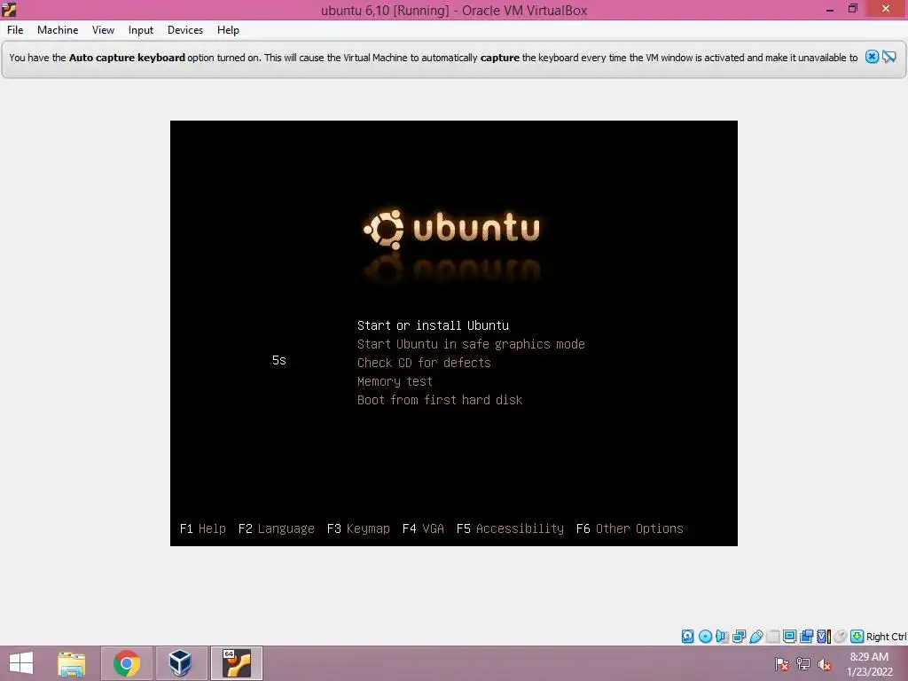This screenshot has width=908, height=681.
Task: Click the hard disk activity status icon
Action: tap(687, 637)
